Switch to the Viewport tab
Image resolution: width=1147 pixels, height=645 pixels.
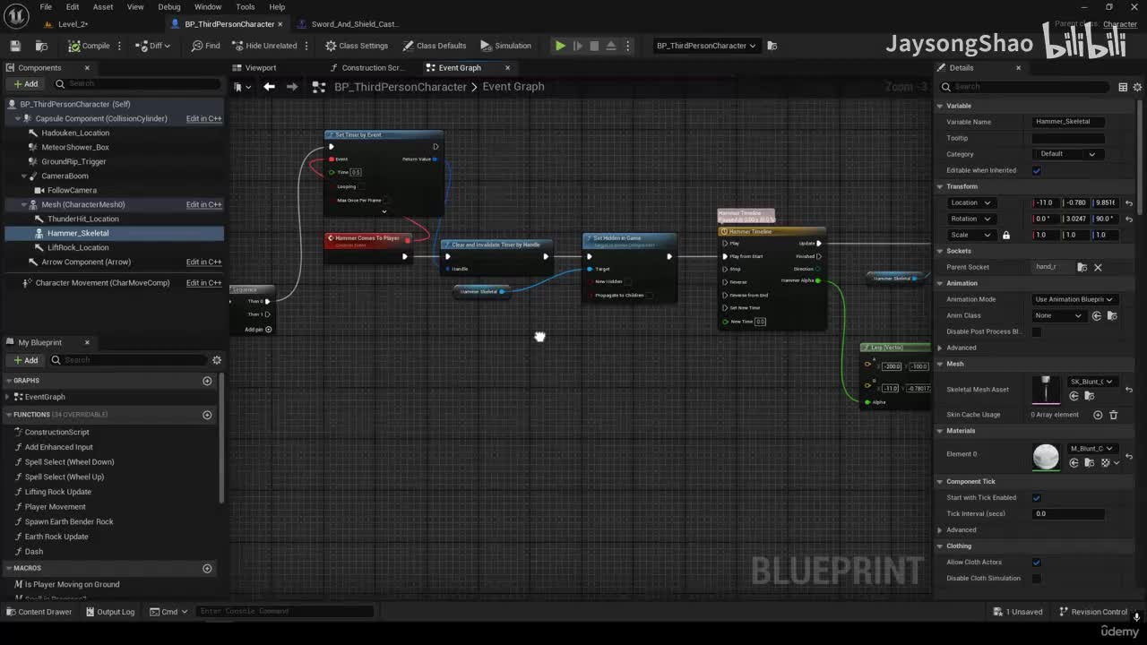point(260,68)
